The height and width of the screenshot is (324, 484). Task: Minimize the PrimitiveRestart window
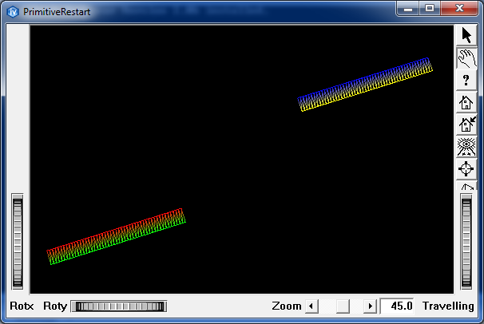pyautogui.click(x=411, y=8)
